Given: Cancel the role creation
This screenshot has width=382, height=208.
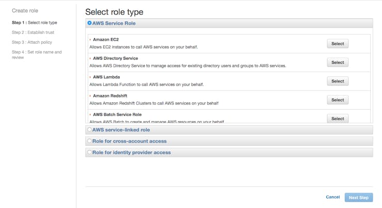Looking at the screenshot, I should point(333,197).
